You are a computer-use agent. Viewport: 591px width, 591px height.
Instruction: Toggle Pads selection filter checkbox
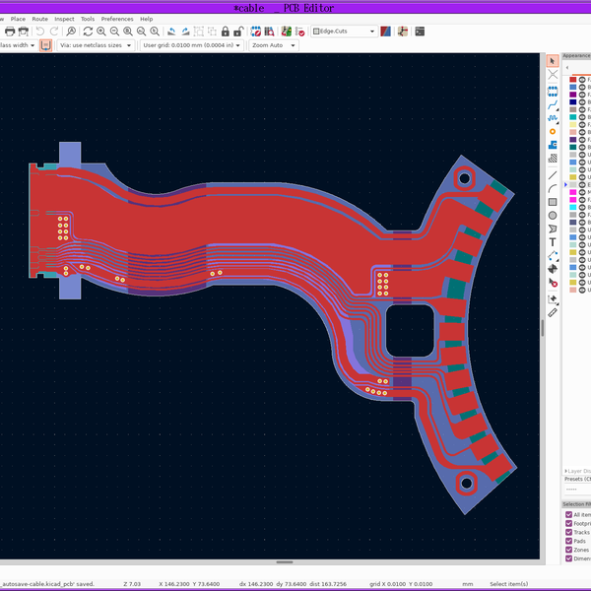pos(568,541)
